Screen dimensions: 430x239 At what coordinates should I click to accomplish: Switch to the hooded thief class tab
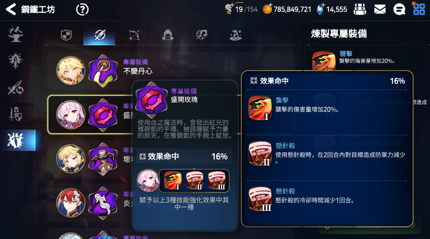pyautogui.click(x=168, y=35)
